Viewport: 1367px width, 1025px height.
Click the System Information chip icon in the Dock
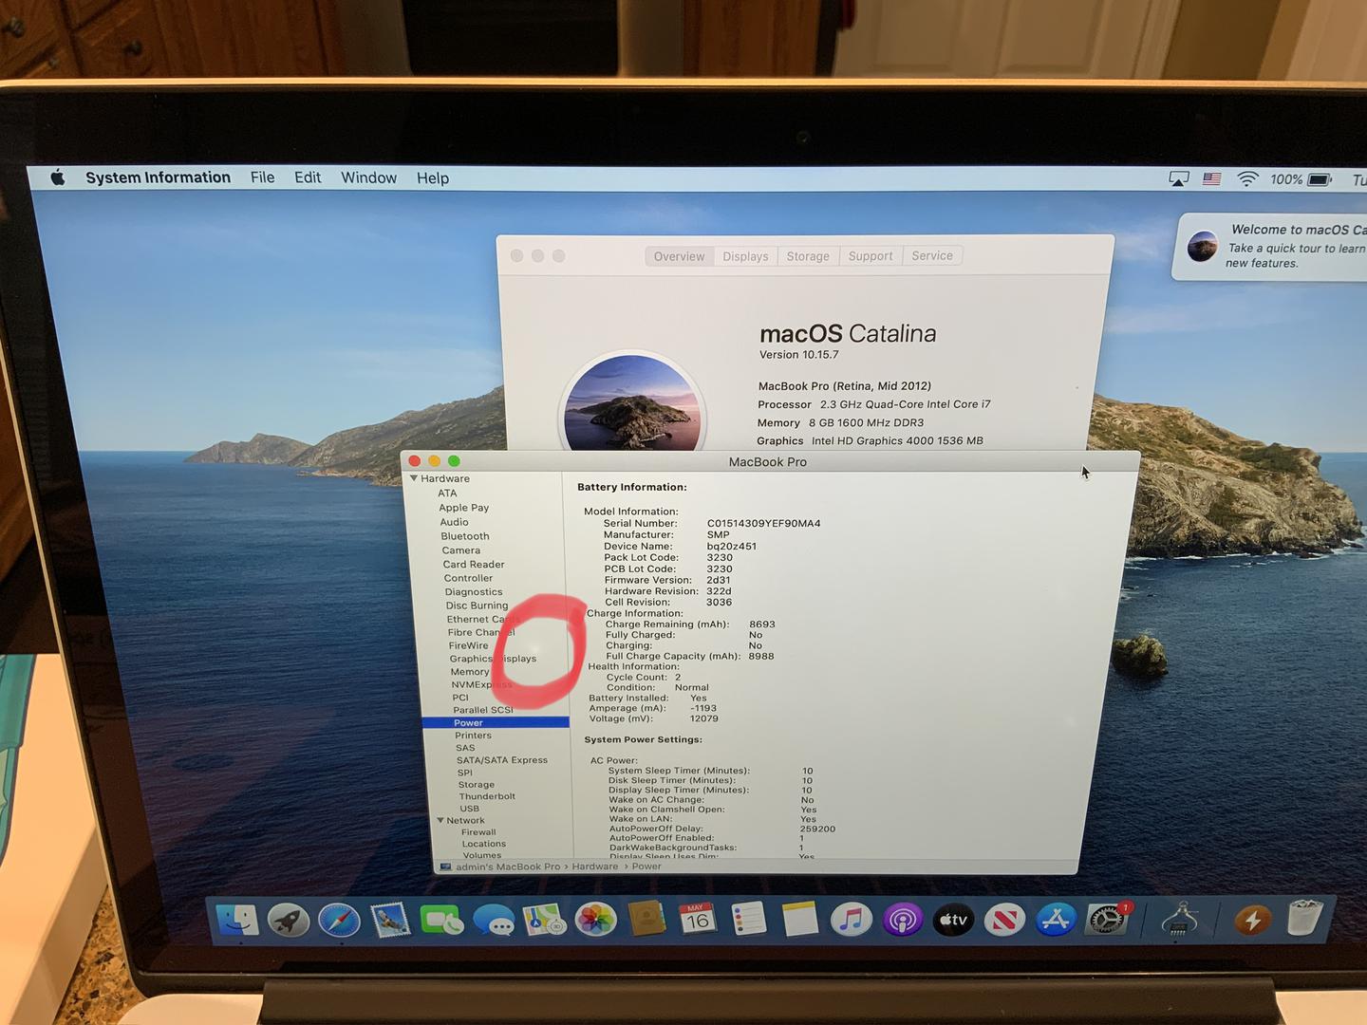tap(1178, 919)
